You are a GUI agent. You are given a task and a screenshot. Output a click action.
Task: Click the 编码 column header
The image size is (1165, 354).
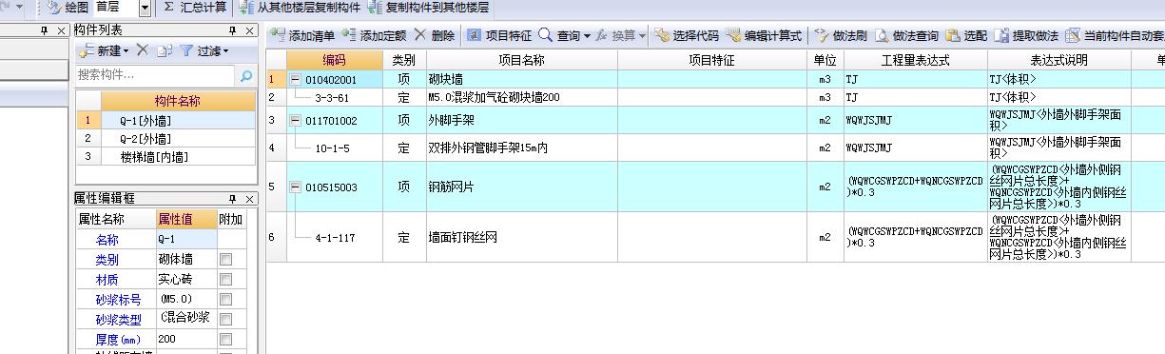[334, 59]
